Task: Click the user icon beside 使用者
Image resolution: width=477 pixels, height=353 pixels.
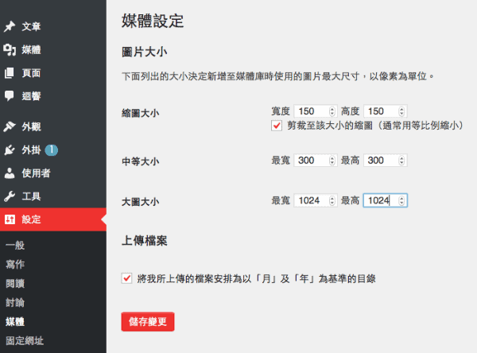Action: point(10,173)
